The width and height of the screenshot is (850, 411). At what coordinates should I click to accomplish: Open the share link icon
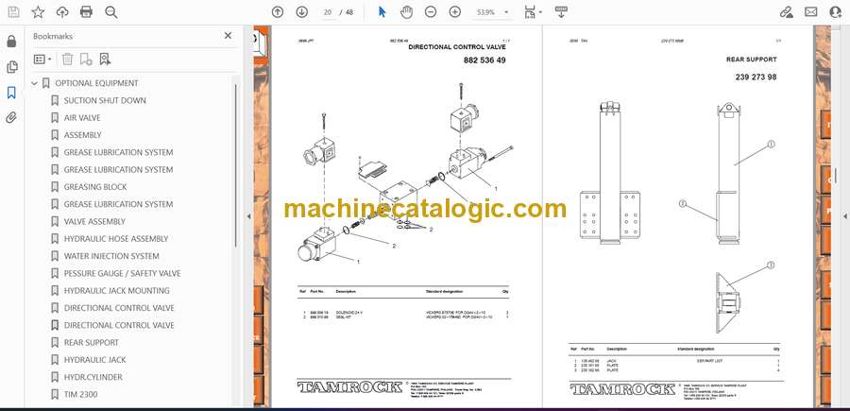(x=787, y=12)
